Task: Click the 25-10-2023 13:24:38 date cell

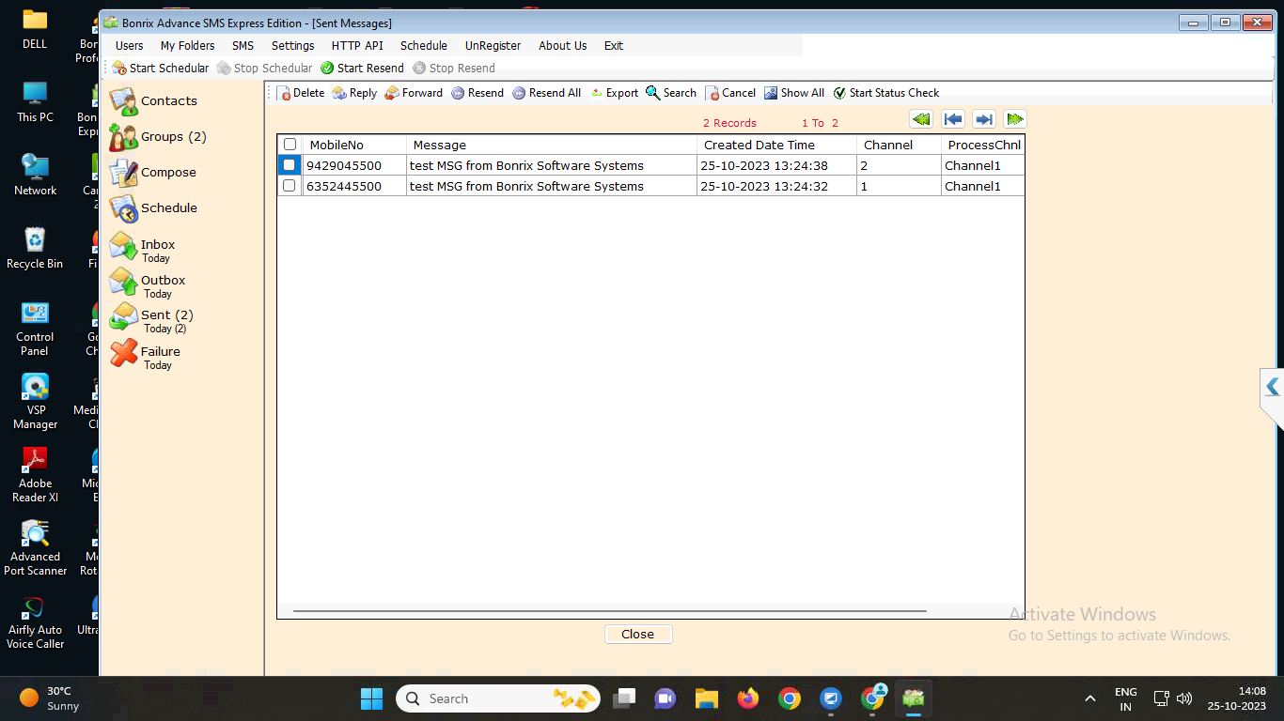Action: pyautogui.click(x=777, y=165)
